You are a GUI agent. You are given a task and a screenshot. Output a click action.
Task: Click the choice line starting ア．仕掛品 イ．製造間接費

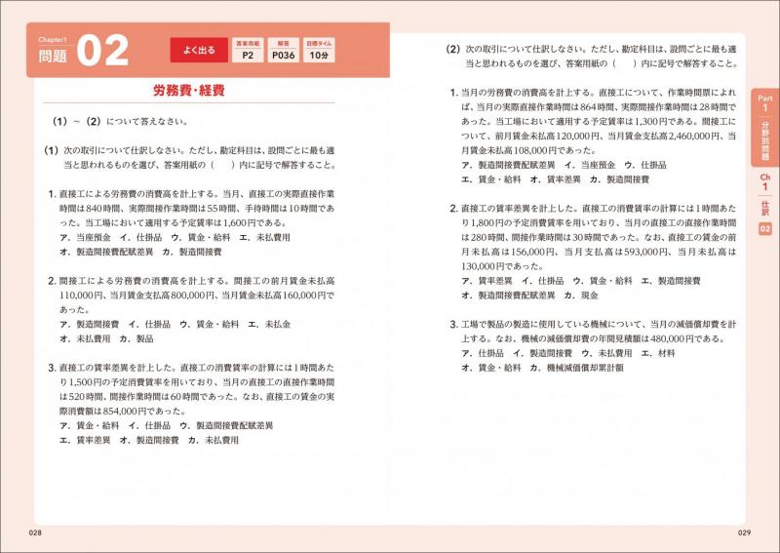click(568, 353)
